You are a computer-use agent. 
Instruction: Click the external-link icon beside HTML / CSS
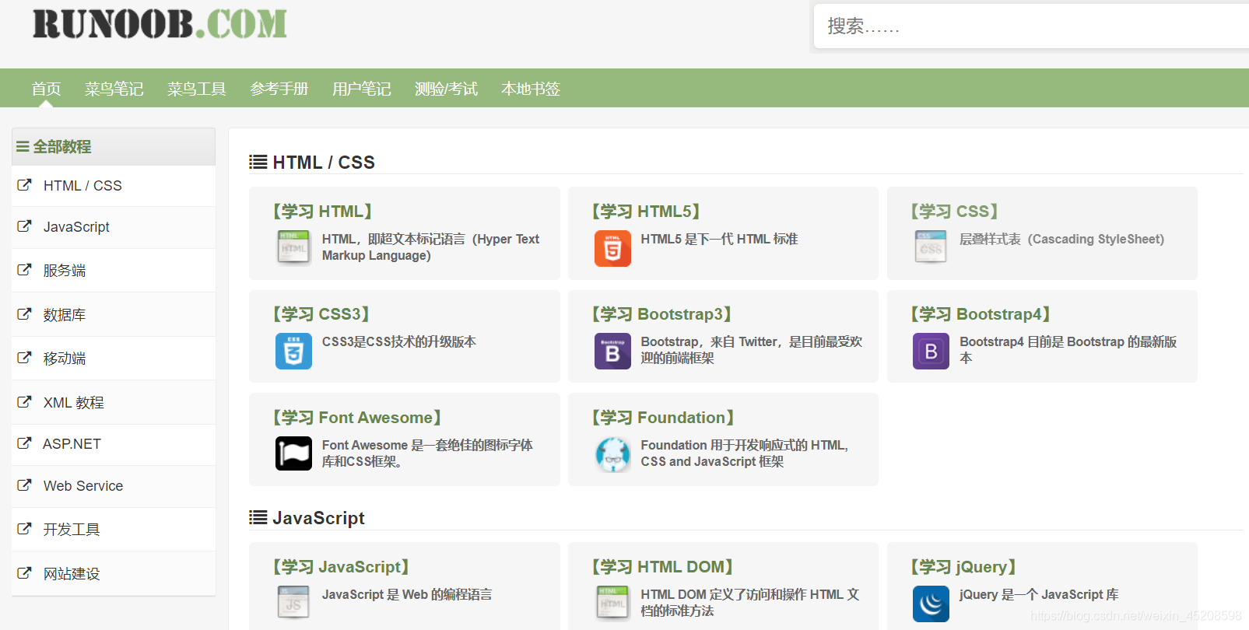pos(25,185)
